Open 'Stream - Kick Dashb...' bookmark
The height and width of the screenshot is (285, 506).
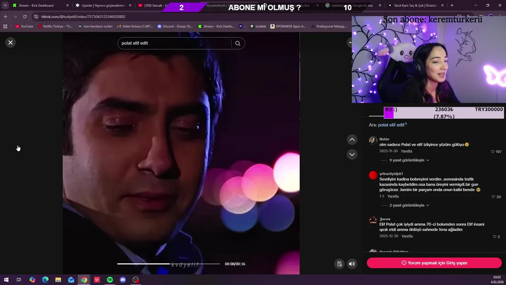(216, 27)
